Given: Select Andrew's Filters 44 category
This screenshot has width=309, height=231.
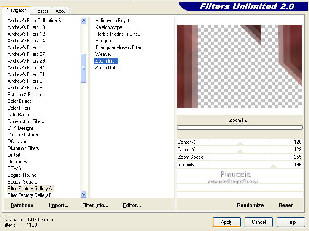Looking at the screenshot, I should (x=26, y=68).
